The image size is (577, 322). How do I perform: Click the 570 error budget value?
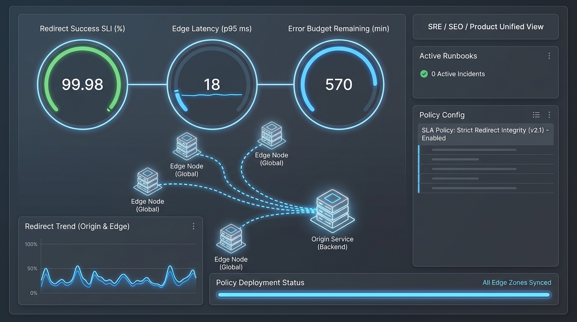338,85
